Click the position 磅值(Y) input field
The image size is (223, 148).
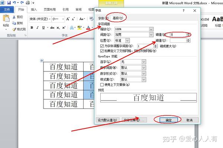coord(178,40)
